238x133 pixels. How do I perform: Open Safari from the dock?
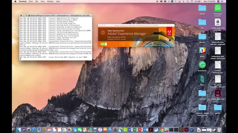coord(34,130)
